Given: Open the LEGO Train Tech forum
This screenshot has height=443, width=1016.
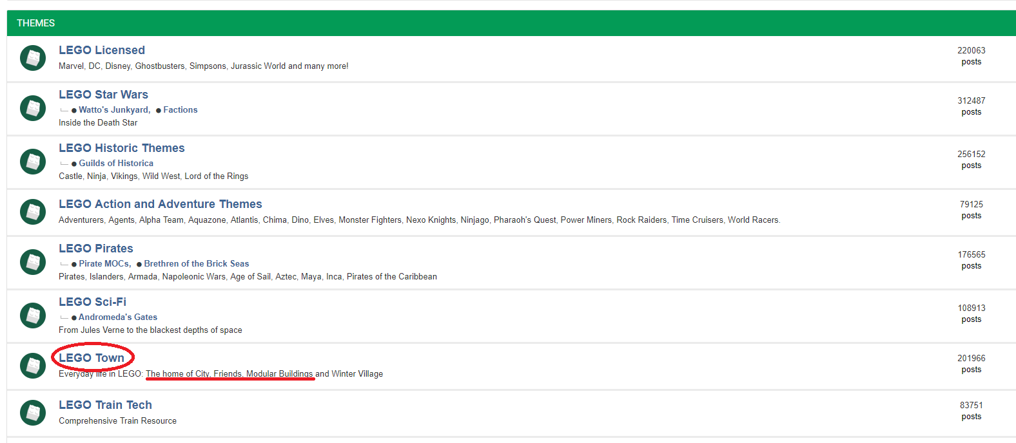Looking at the screenshot, I should (105, 405).
